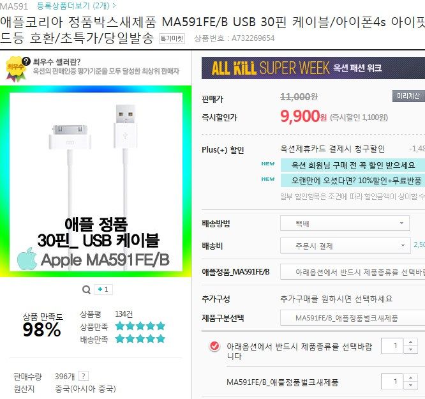The image size is (425, 399).
Task: Expand the 배송방법 택배 dropdown
Action: pyautogui.click(x=345, y=223)
